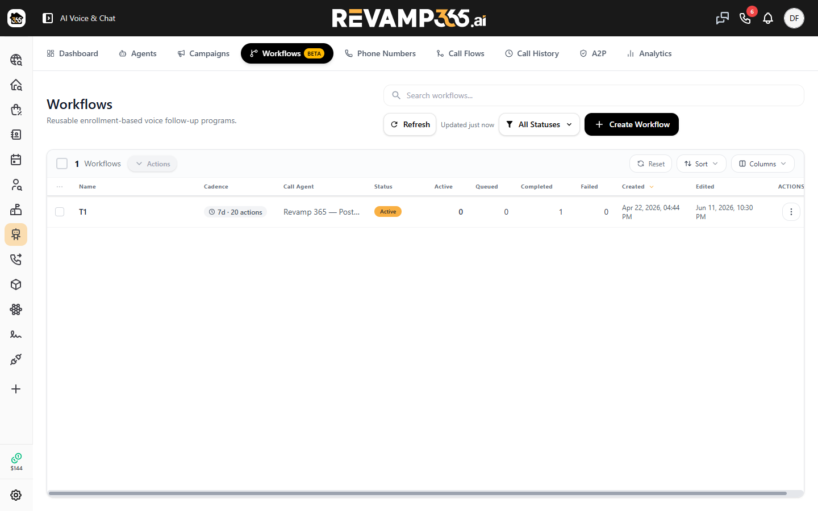Click the Revamp 365 logo icon top-left
The width and height of the screenshot is (818, 511).
[16, 18]
